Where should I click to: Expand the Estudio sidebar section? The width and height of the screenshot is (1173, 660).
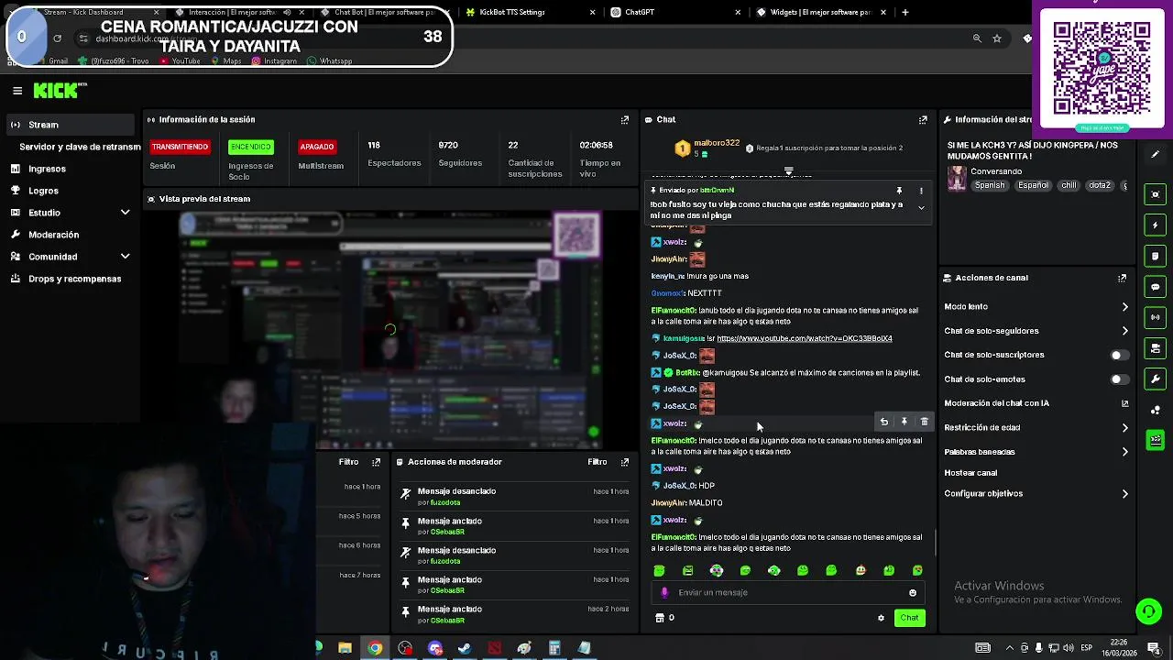tap(125, 213)
